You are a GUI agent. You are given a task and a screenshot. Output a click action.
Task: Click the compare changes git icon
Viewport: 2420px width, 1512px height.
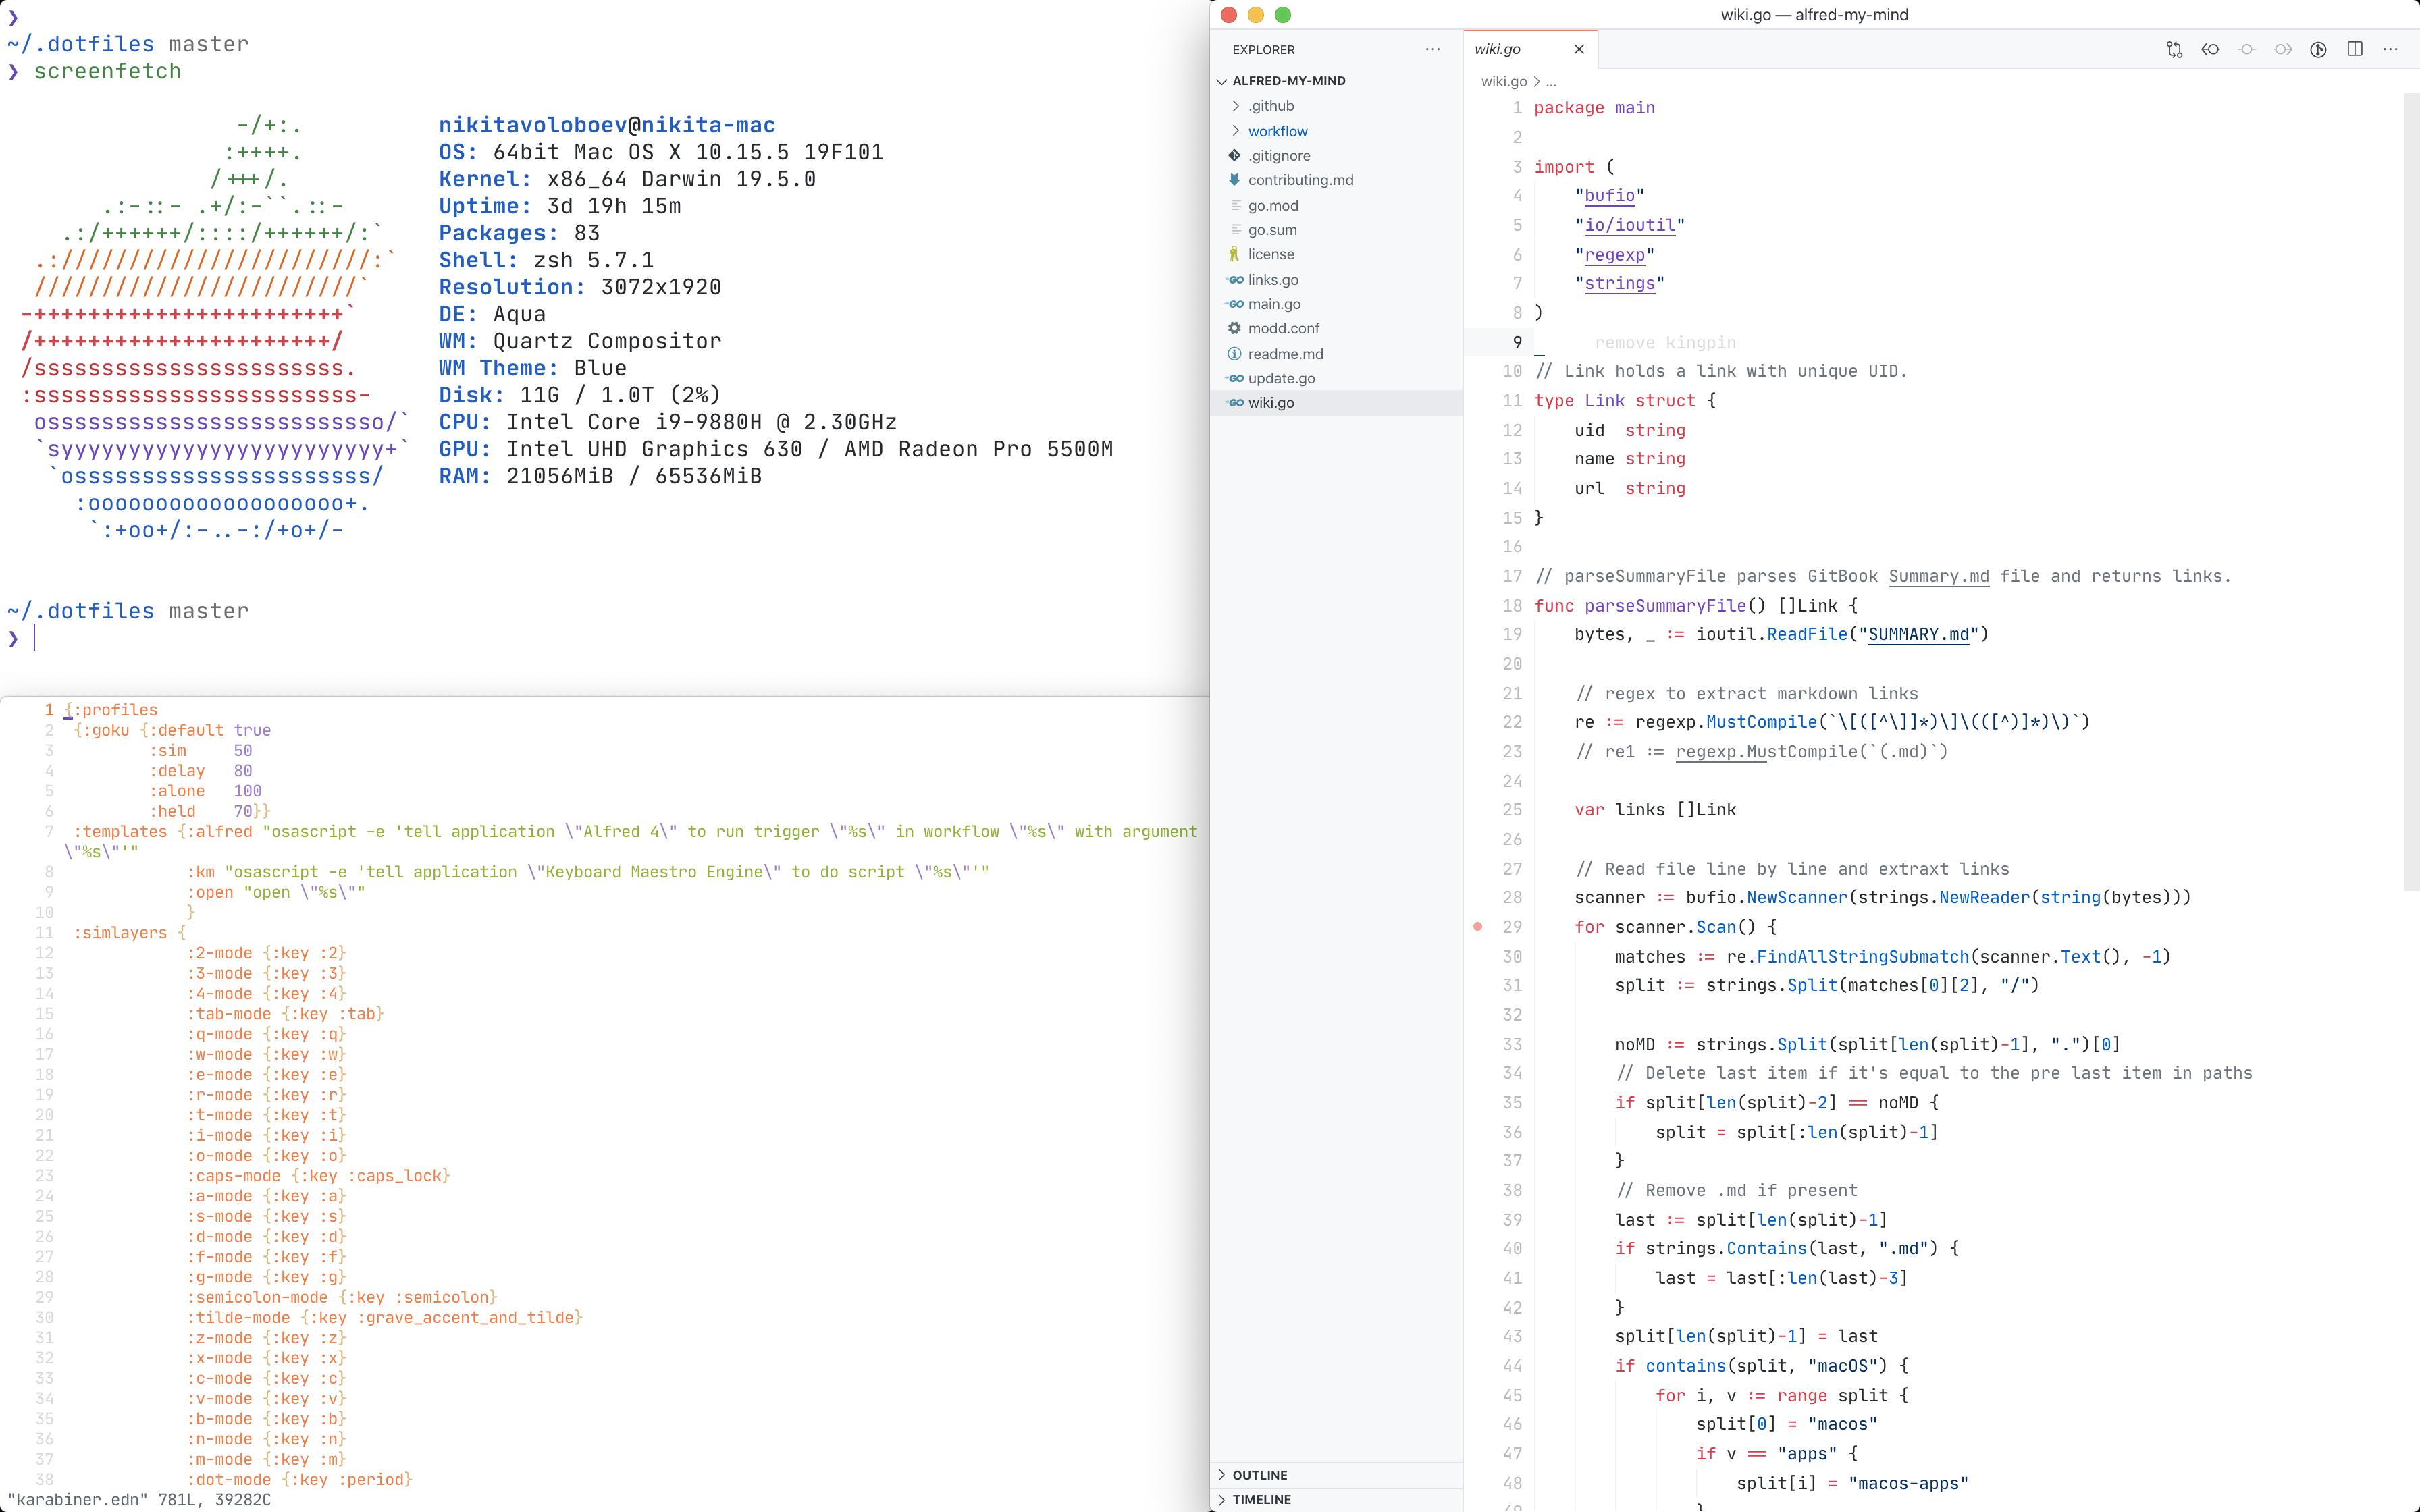click(x=2174, y=49)
